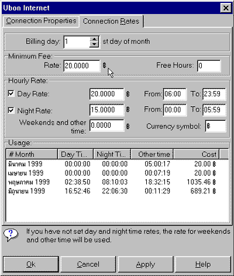Click the Currency symbol field

pos(215,126)
